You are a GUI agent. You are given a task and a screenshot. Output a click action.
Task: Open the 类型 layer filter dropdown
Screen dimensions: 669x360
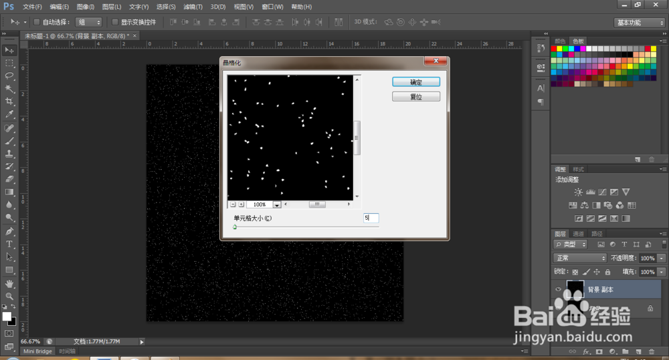tap(571, 244)
